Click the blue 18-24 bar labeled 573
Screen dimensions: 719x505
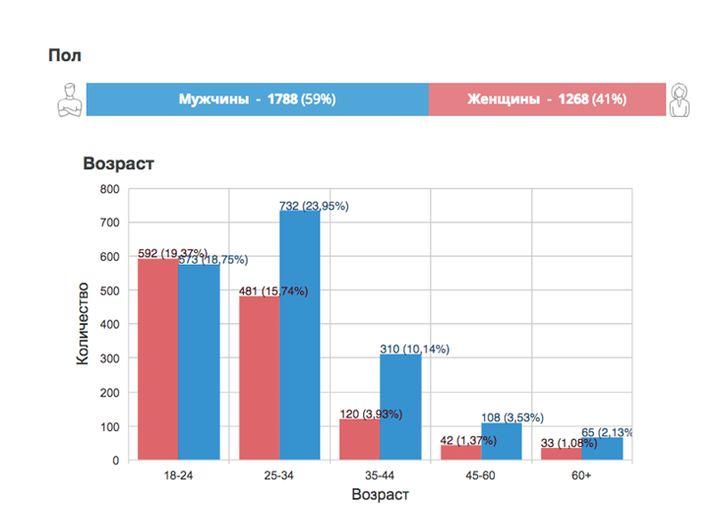point(199,362)
